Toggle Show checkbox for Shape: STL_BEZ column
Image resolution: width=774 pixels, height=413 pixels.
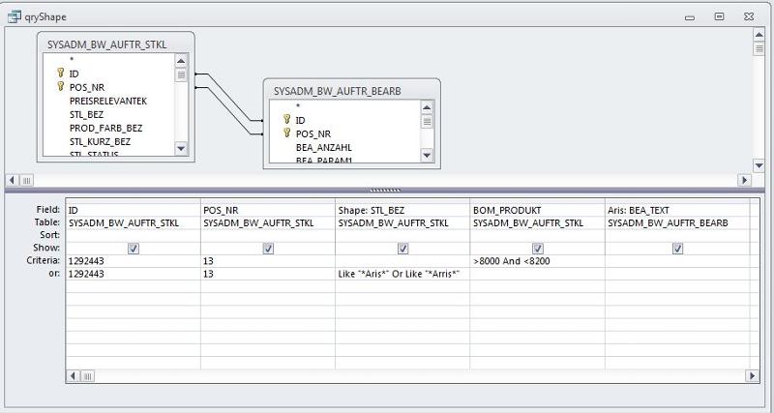tap(402, 249)
